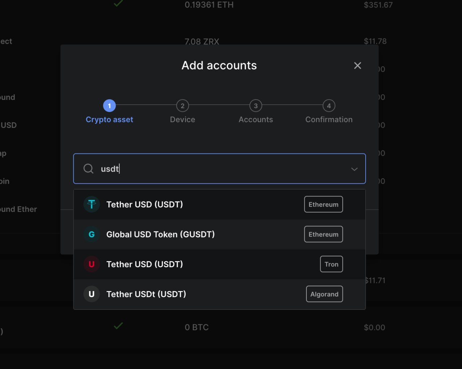
Task: Select the Crypto asset step label
Action: click(109, 120)
